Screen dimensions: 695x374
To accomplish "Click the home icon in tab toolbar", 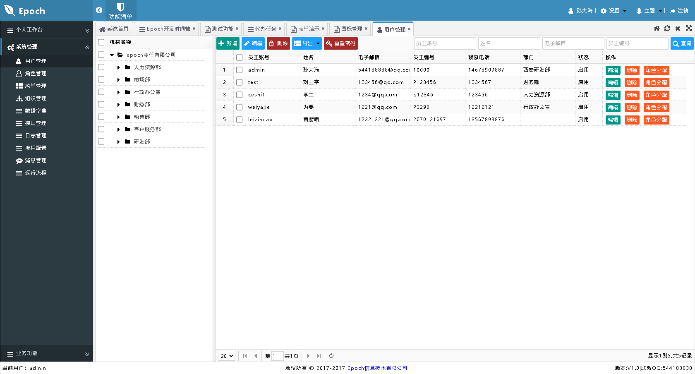I will pos(657,28).
